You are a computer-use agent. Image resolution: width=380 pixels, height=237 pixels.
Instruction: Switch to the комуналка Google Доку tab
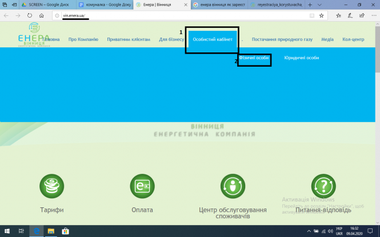coord(105,5)
